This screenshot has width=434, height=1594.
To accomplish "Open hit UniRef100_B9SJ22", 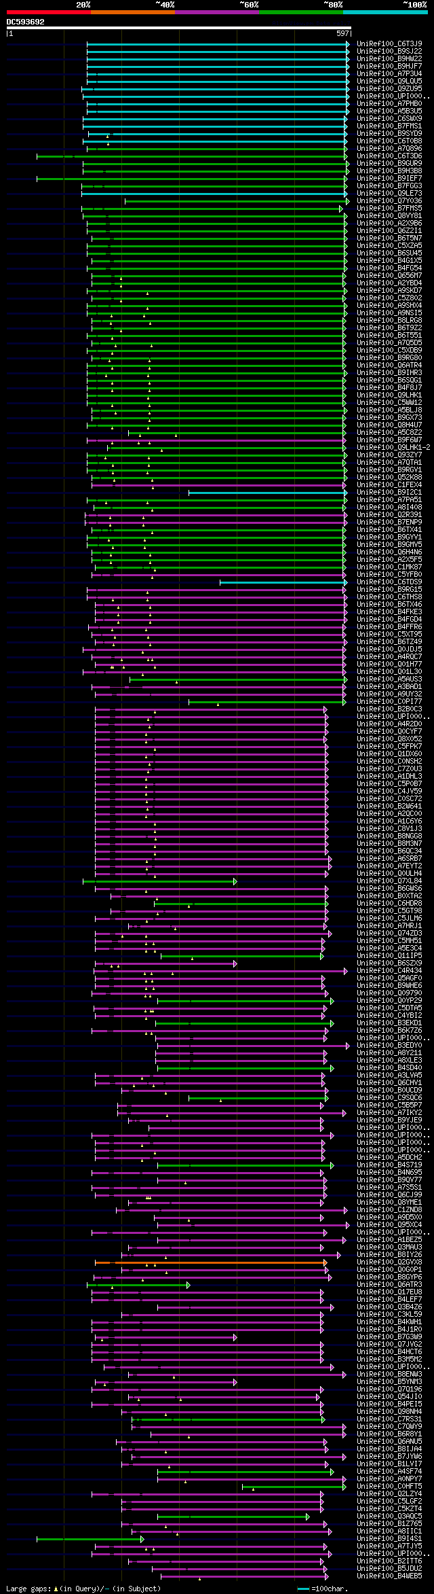I will pos(389,51).
